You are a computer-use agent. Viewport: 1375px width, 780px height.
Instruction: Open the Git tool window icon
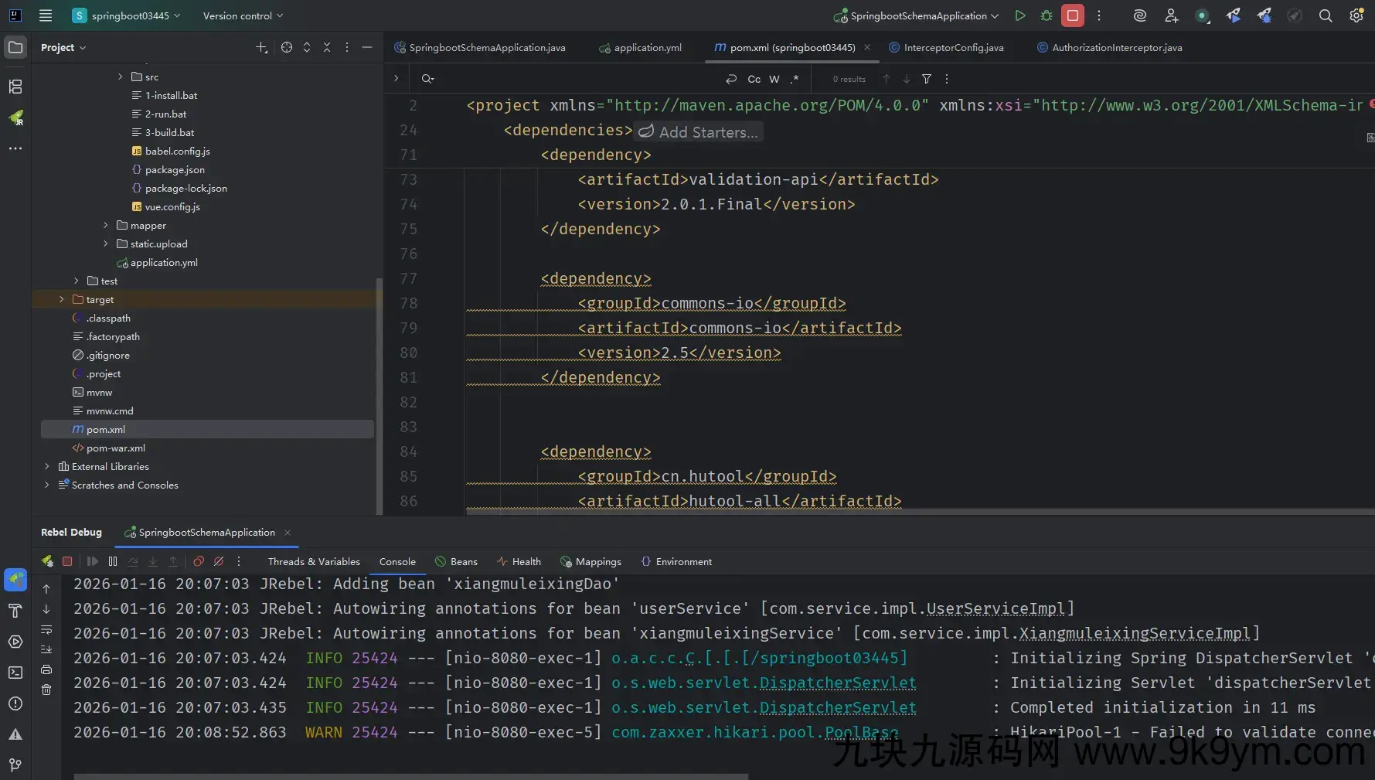pos(15,765)
